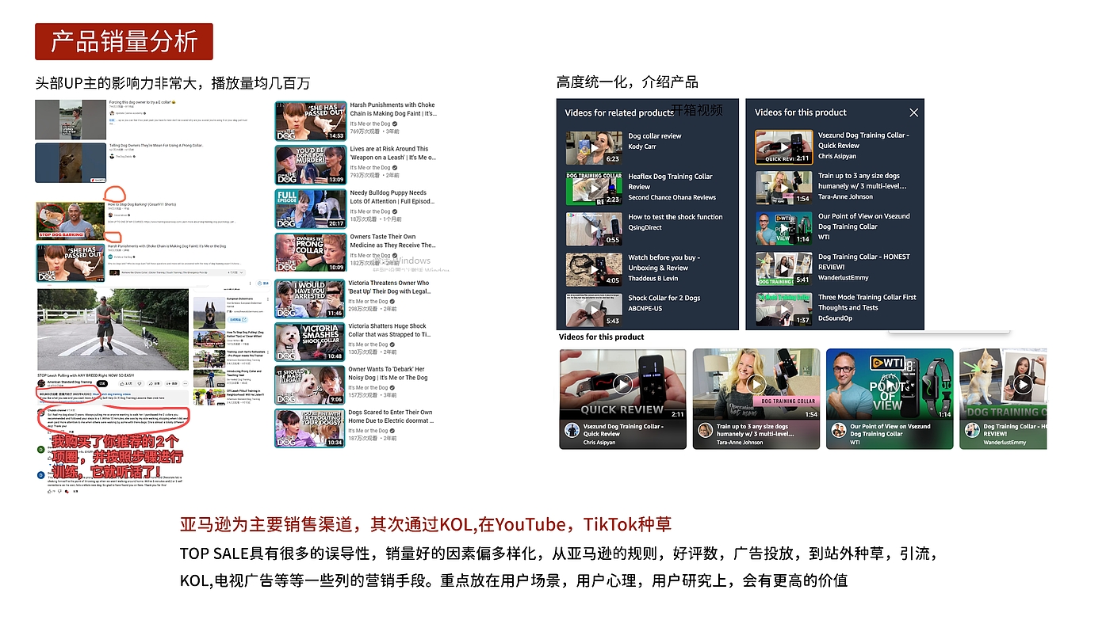Open 'Watch before you buy - Unboxing & Review' title
The height and width of the screenshot is (624, 1110).
coord(664,262)
